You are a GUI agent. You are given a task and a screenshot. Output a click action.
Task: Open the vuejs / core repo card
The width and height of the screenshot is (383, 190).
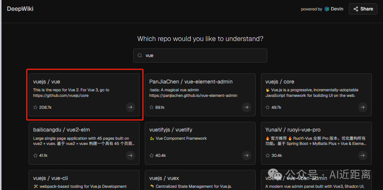click(x=316, y=95)
